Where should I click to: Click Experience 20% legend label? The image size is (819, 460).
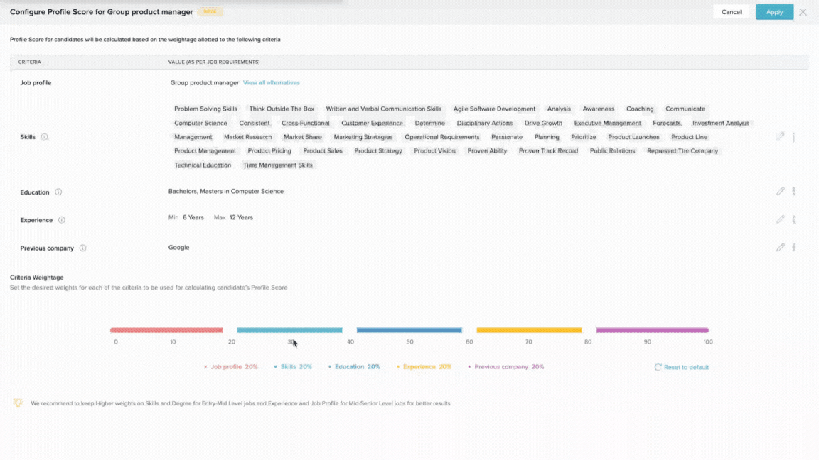(x=427, y=366)
